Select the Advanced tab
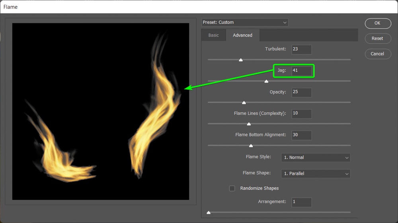 click(242, 35)
